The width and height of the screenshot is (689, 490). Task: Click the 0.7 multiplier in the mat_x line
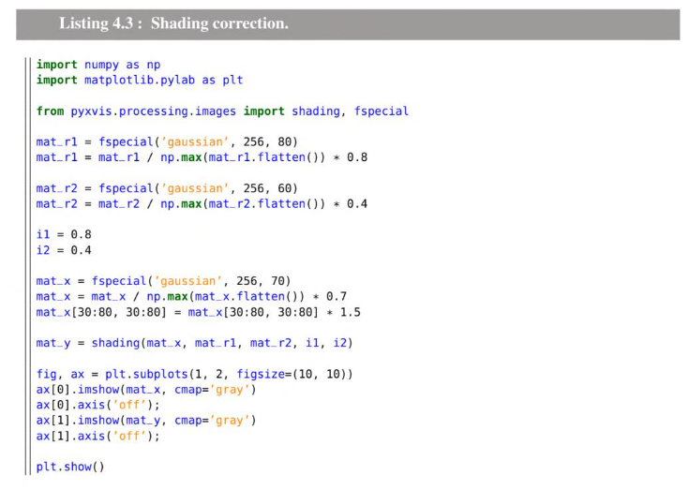[x=337, y=296]
